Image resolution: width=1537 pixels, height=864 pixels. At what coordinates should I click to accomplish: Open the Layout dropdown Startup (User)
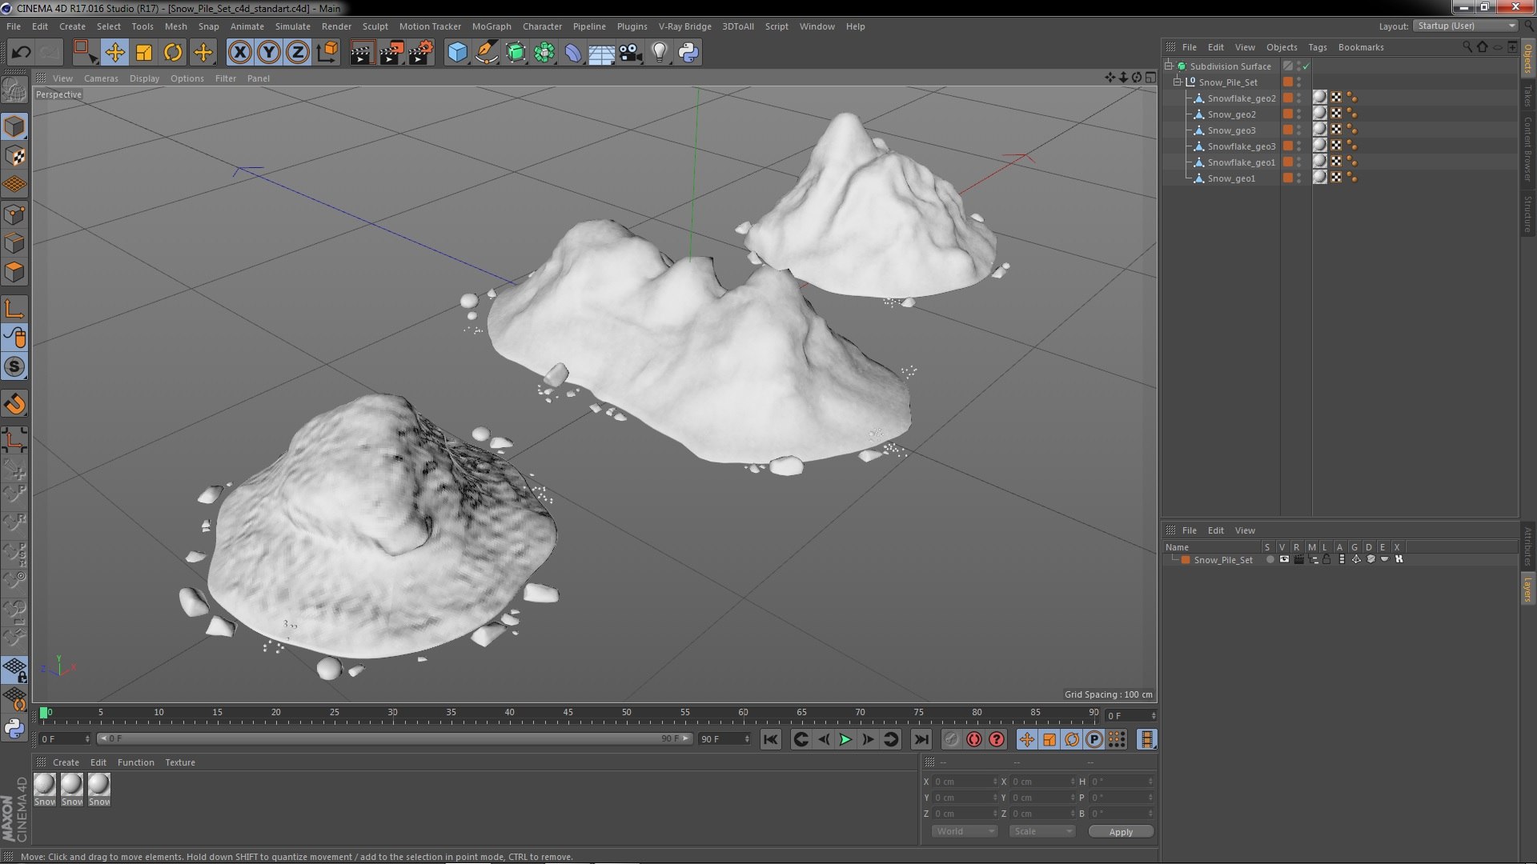[x=1465, y=26]
